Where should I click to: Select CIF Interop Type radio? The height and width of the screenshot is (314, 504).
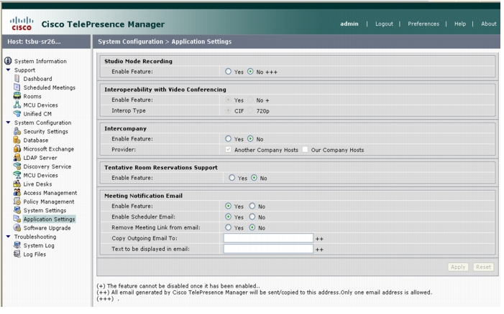(228, 110)
